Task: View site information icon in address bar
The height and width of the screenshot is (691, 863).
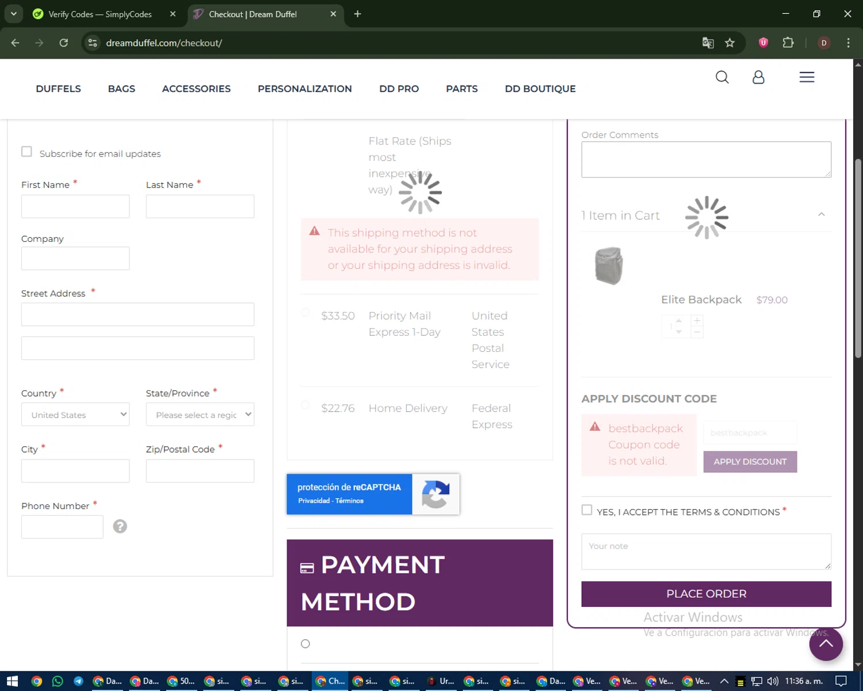Action: 93,43
